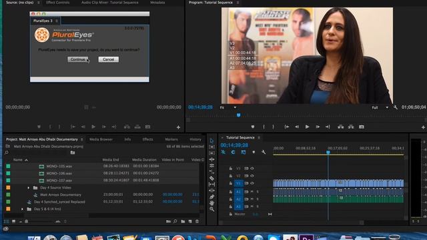Toggle sync lock on track A3
The height and width of the screenshot is (240, 427).
pos(246,207)
